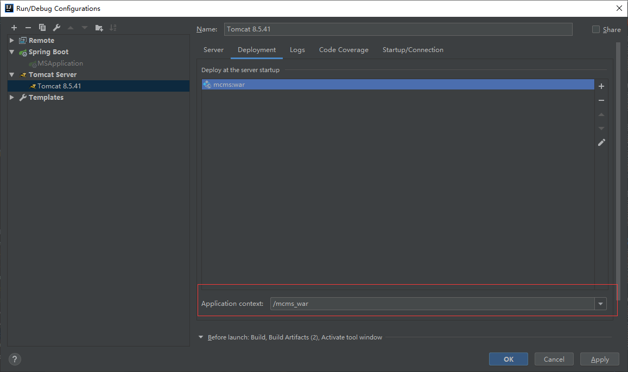The width and height of the screenshot is (628, 372).
Task: Move configuration down arrow in left toolbar
Action: 85,28
